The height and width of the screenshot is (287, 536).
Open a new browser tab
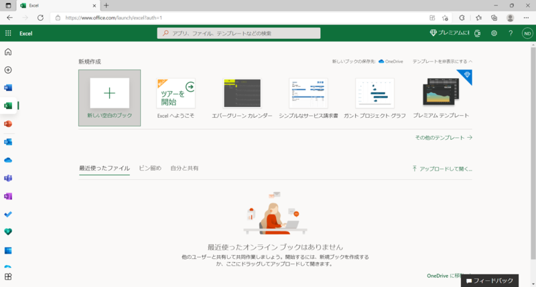[x=107, y=5]
